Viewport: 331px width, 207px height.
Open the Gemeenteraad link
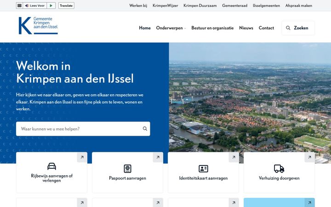234,6
